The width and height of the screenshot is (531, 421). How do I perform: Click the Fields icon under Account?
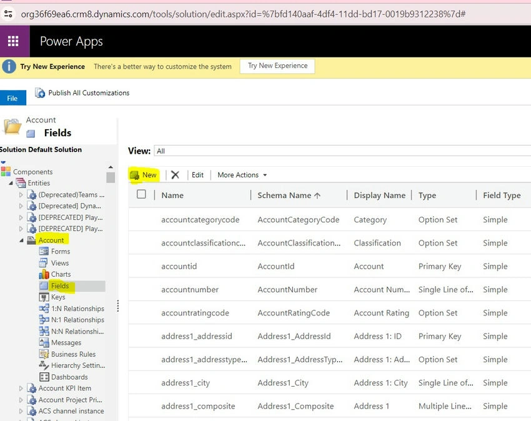point(44,286)
